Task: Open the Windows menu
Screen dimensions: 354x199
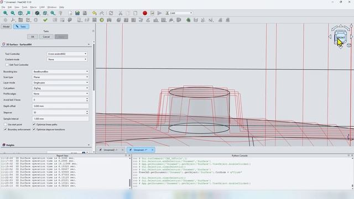Action: click(x=52, y=7)
